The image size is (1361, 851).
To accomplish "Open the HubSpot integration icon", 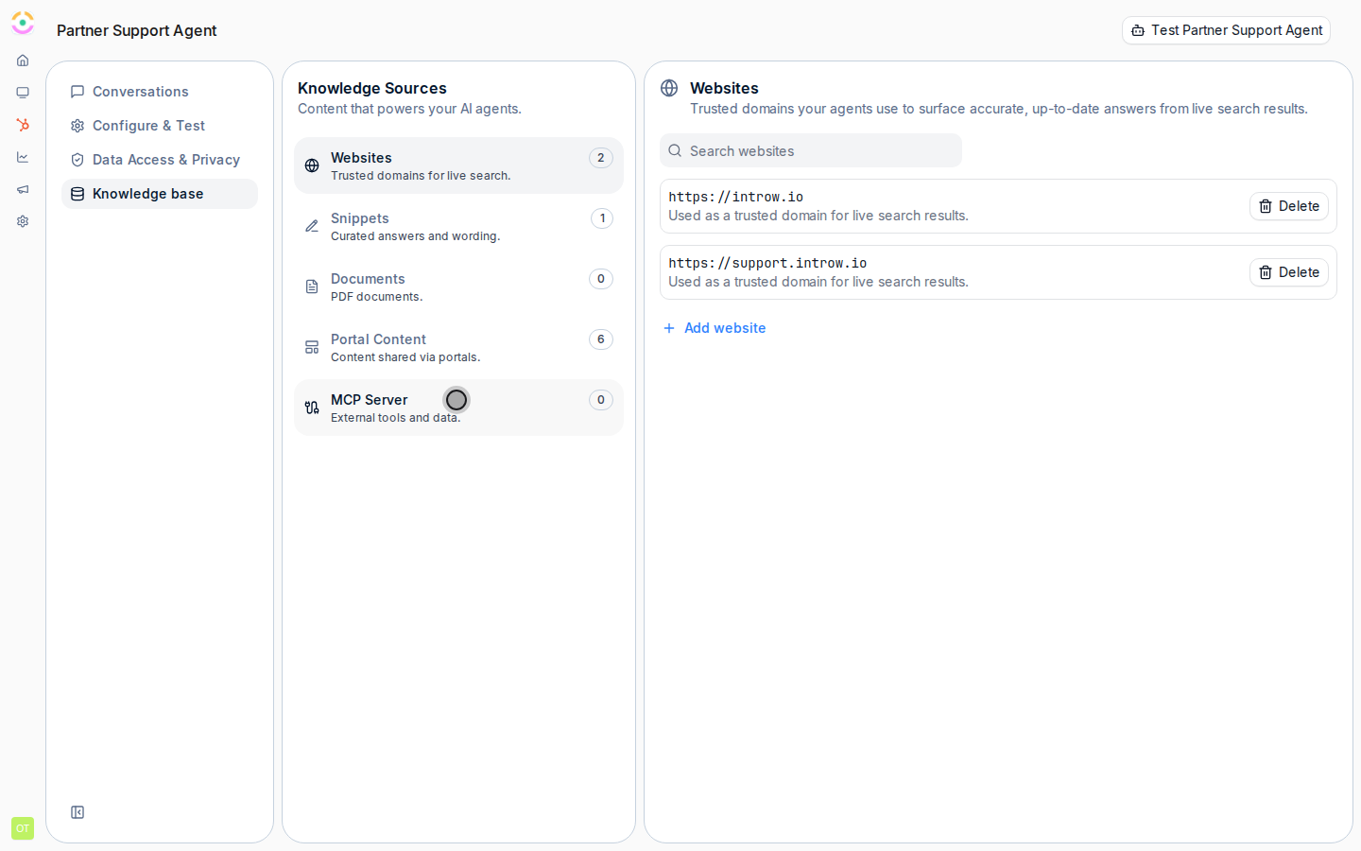I will click(23, 125).
